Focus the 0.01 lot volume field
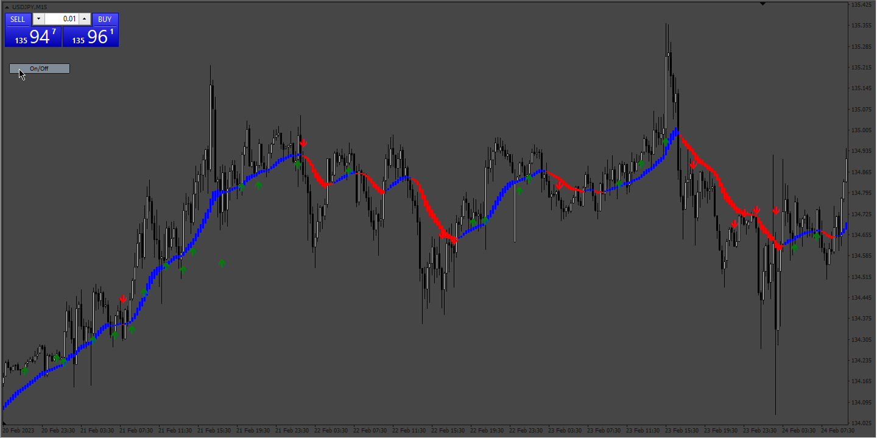Screen dimensions: 877x438 click(x=62, y=19)
